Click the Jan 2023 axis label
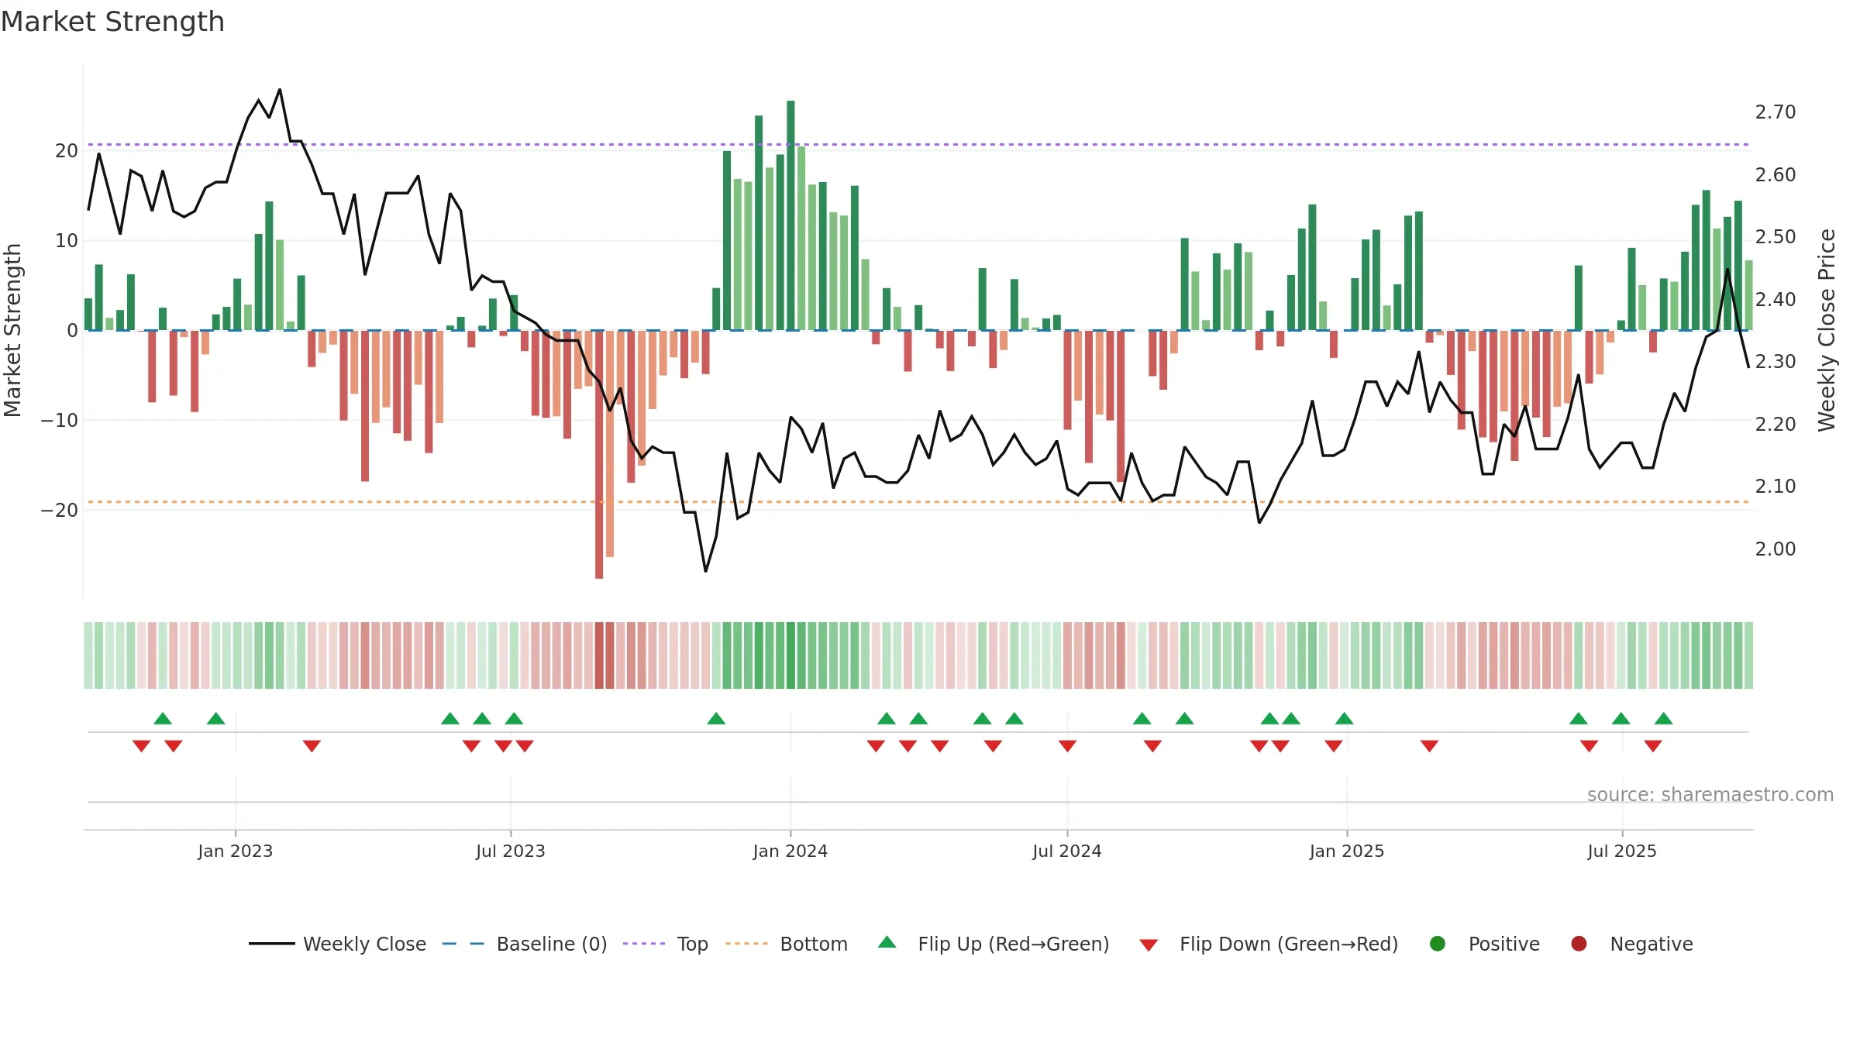The width and height of the screenshot is (1860, 1046). pyautogui.click(x=235, y=851)
